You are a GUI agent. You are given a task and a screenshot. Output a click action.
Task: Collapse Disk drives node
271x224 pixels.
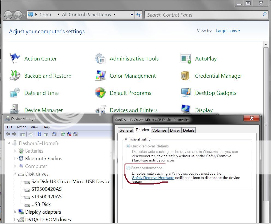[15, 174]
